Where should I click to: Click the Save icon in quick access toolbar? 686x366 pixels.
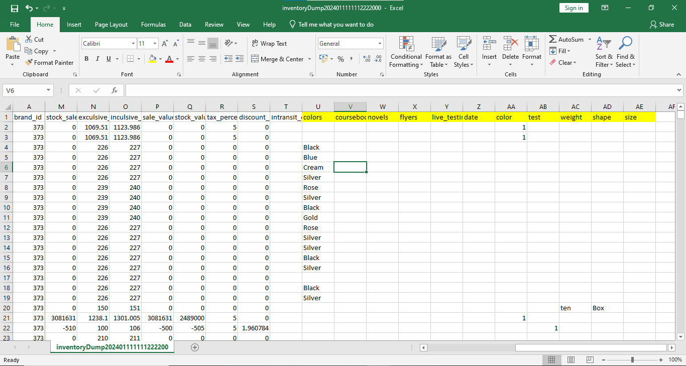click(x=14, y=8)
